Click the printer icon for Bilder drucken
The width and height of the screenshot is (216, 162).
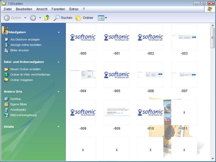(x=6, y=51)
